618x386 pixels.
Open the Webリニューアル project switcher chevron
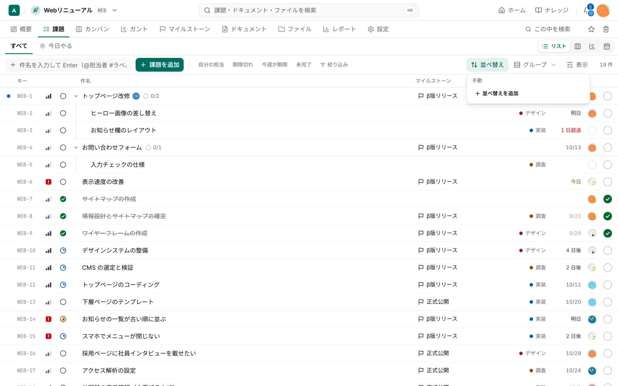pos(115,10)
